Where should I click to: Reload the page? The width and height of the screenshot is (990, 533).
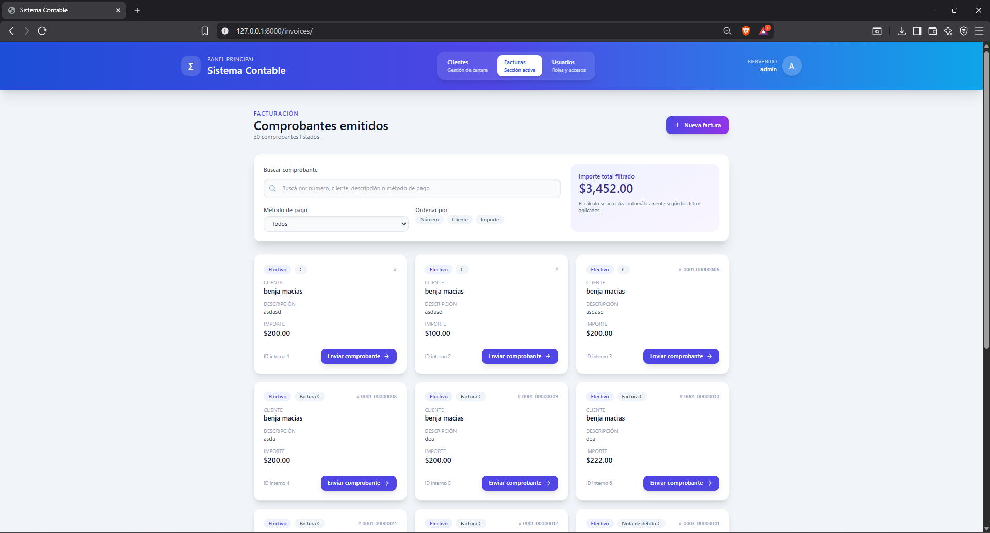[42, 31]
